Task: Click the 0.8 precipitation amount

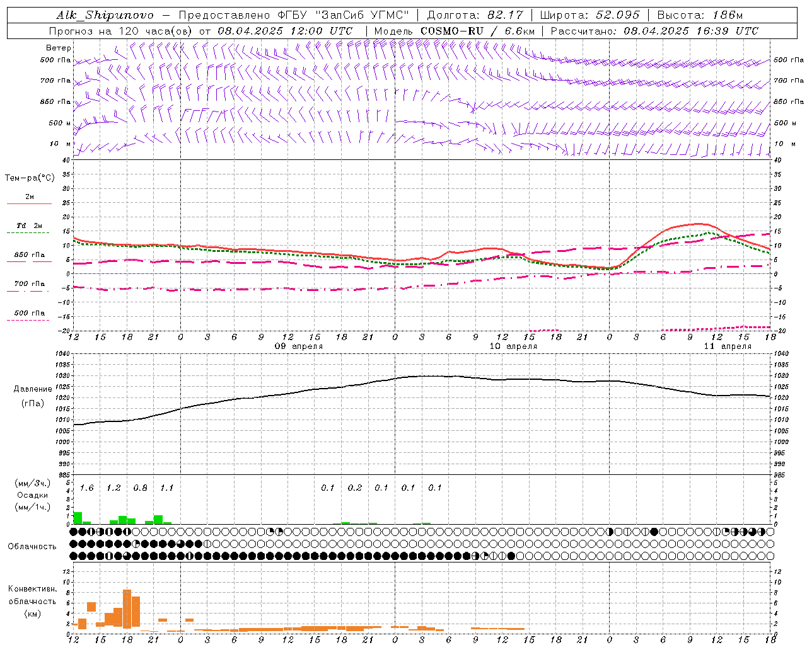Action: [140, 488]
